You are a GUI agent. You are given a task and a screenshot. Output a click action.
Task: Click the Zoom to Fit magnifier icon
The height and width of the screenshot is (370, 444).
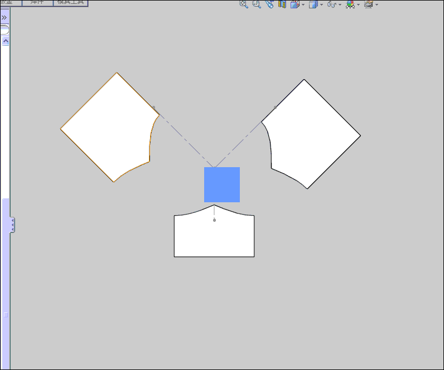click(x=244, y=4)
